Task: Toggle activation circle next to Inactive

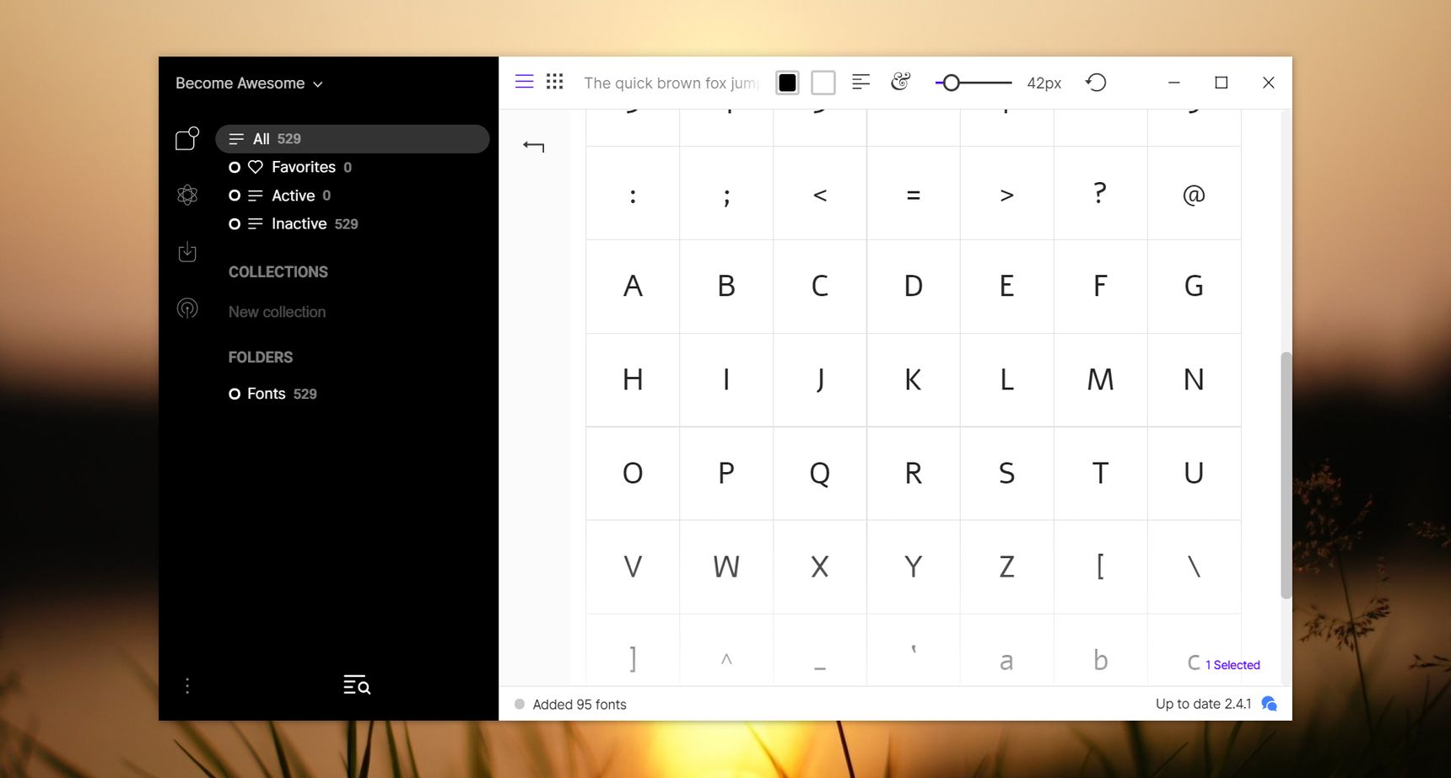Action: coord(235,223)
